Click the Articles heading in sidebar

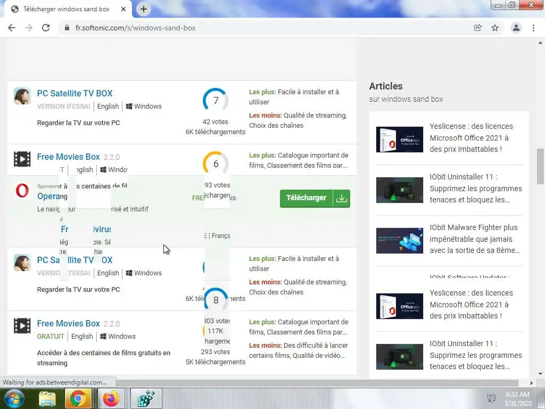(386, 86)
